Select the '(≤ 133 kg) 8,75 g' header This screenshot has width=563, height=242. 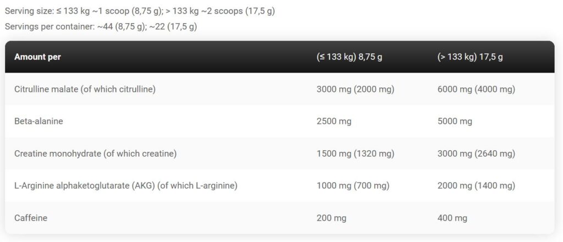(349, 57)
